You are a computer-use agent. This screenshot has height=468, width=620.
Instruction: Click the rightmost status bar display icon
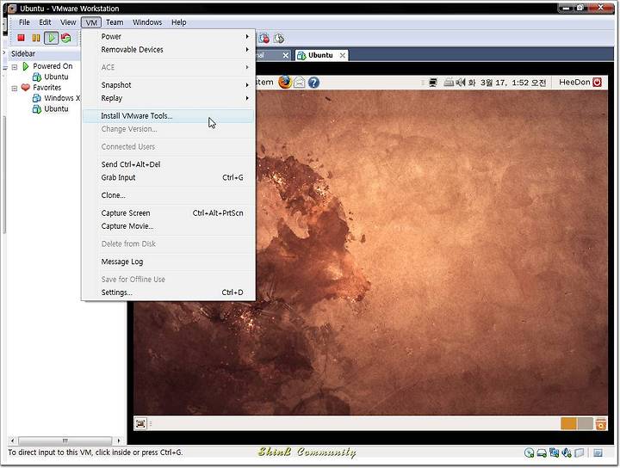click(598, 453)
